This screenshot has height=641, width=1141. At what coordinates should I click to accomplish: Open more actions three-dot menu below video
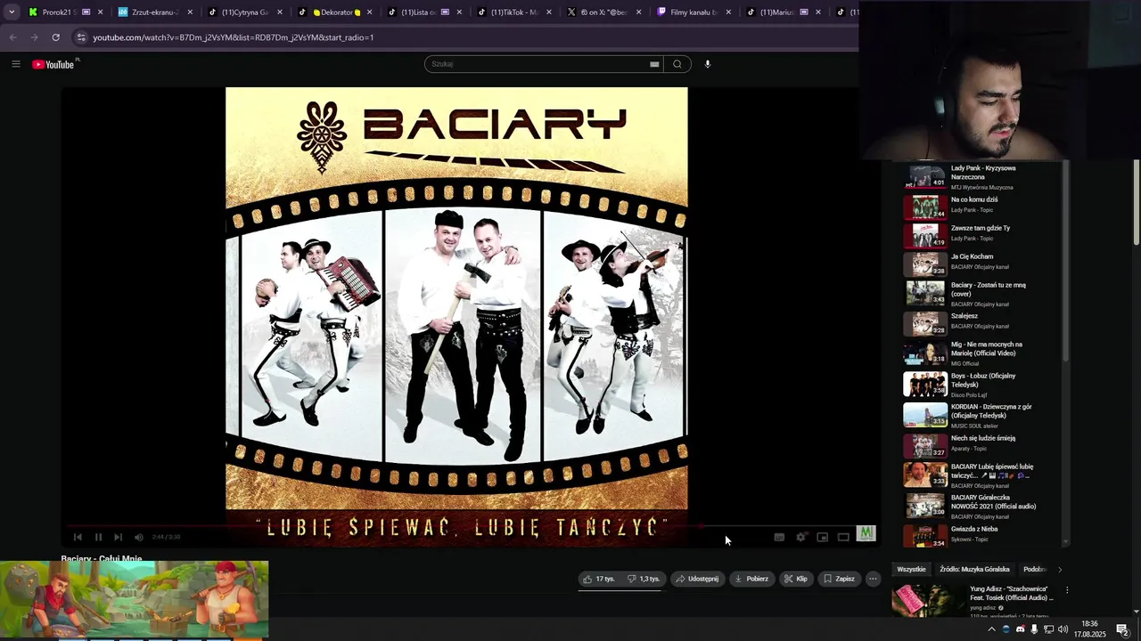pos(873,579)
